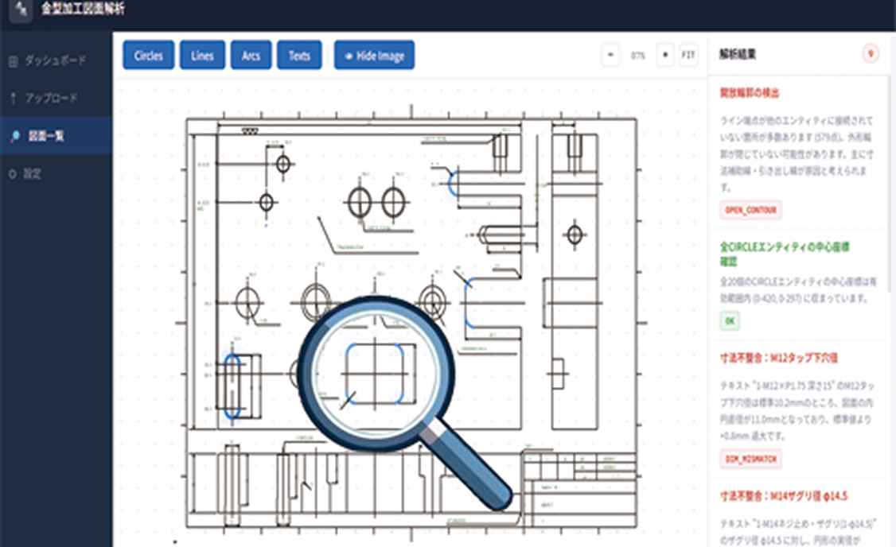The width and height of the screenshot is (896, 547).
Task: Click the zoom in plus button
Action: click(x=664, y=56)
